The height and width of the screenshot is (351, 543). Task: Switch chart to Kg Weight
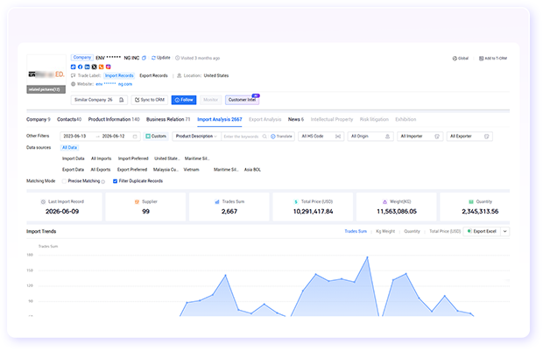[x=385, y=231]
